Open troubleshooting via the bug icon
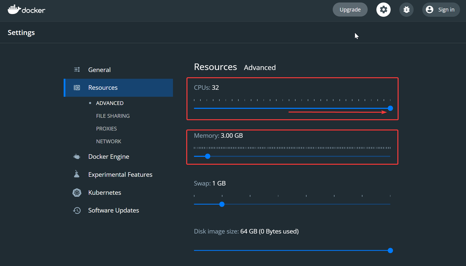Viewport: 466px width, 266px height. pos(406,10)
